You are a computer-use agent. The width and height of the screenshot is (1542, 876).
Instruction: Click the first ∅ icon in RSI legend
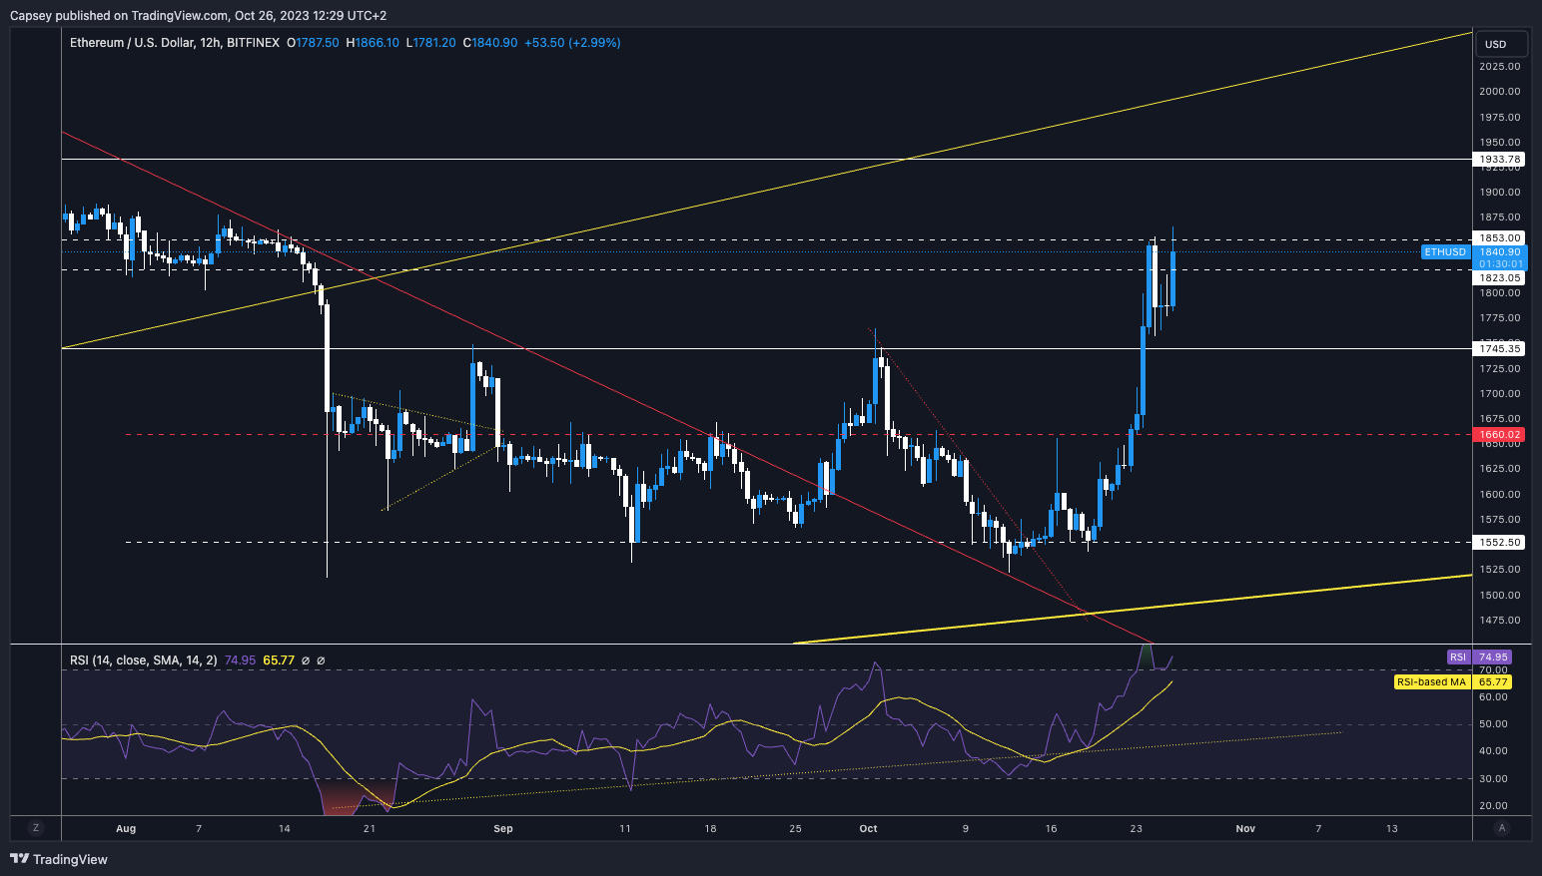pyautogui.click(x=305, y=659)
